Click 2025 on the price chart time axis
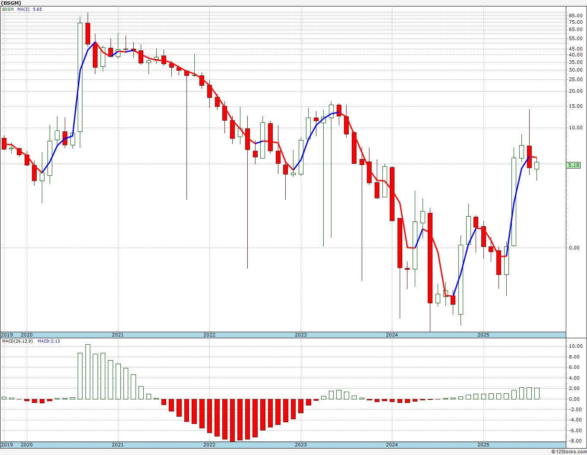The image size is (587, 455). [x=483, y=335]
